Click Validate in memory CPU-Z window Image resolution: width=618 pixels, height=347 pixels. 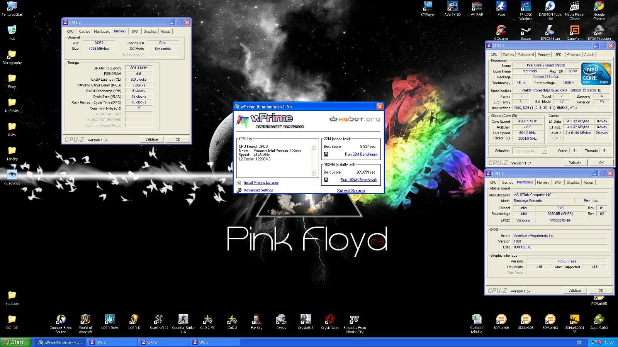(x=151, y=139)
